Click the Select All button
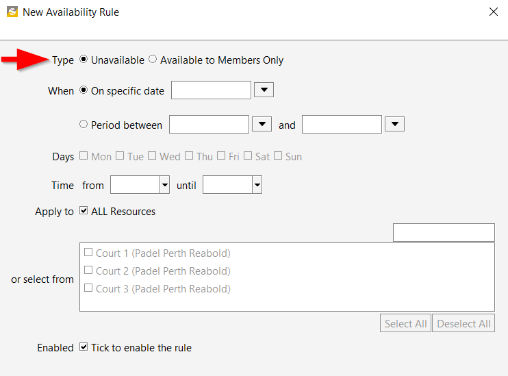This screenshot has height=376, width=508. pyautogui.click(x=405, y=323)
